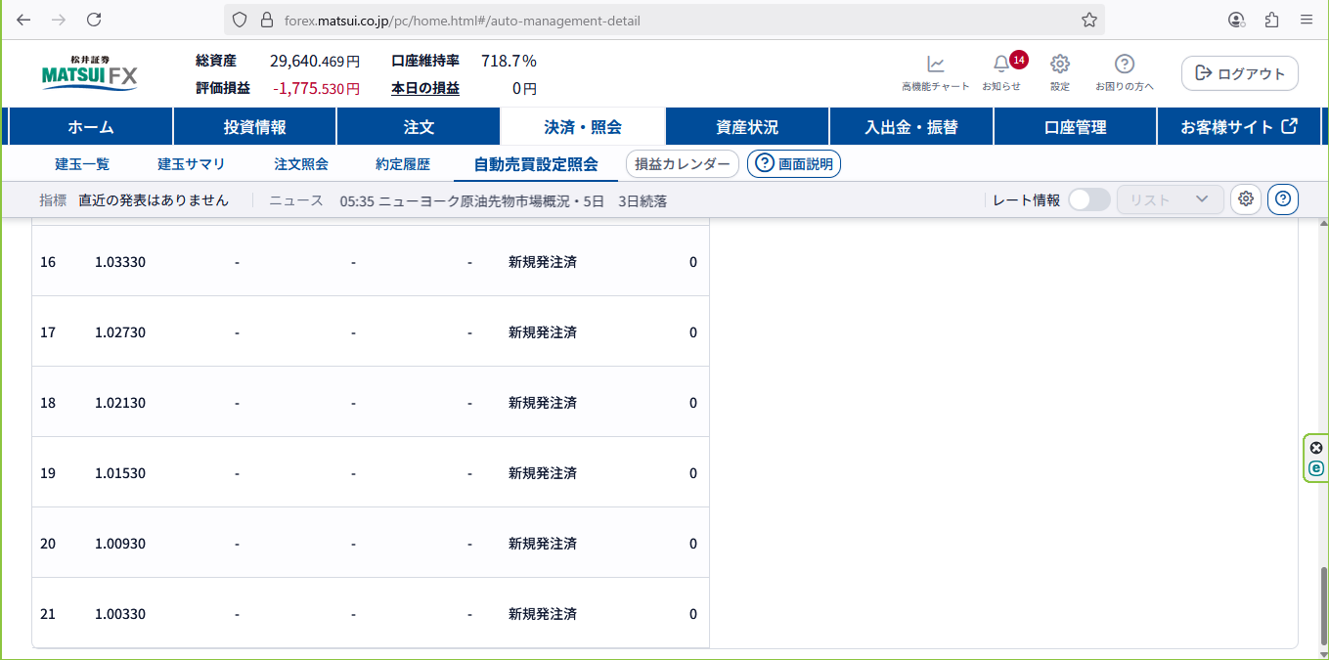Click the price 1.02130 in row 18

[x=120, y=403]
